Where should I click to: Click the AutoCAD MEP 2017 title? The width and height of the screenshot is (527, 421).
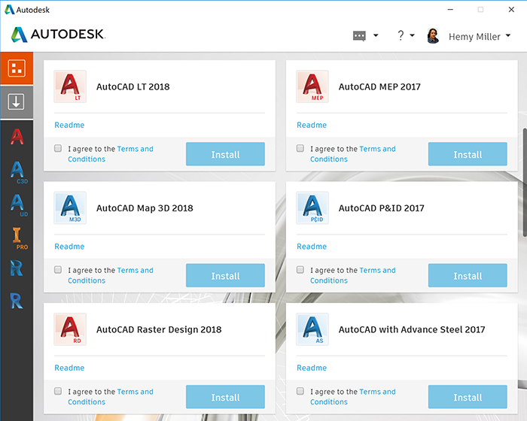pyautogui.click(x=379, y=87)
